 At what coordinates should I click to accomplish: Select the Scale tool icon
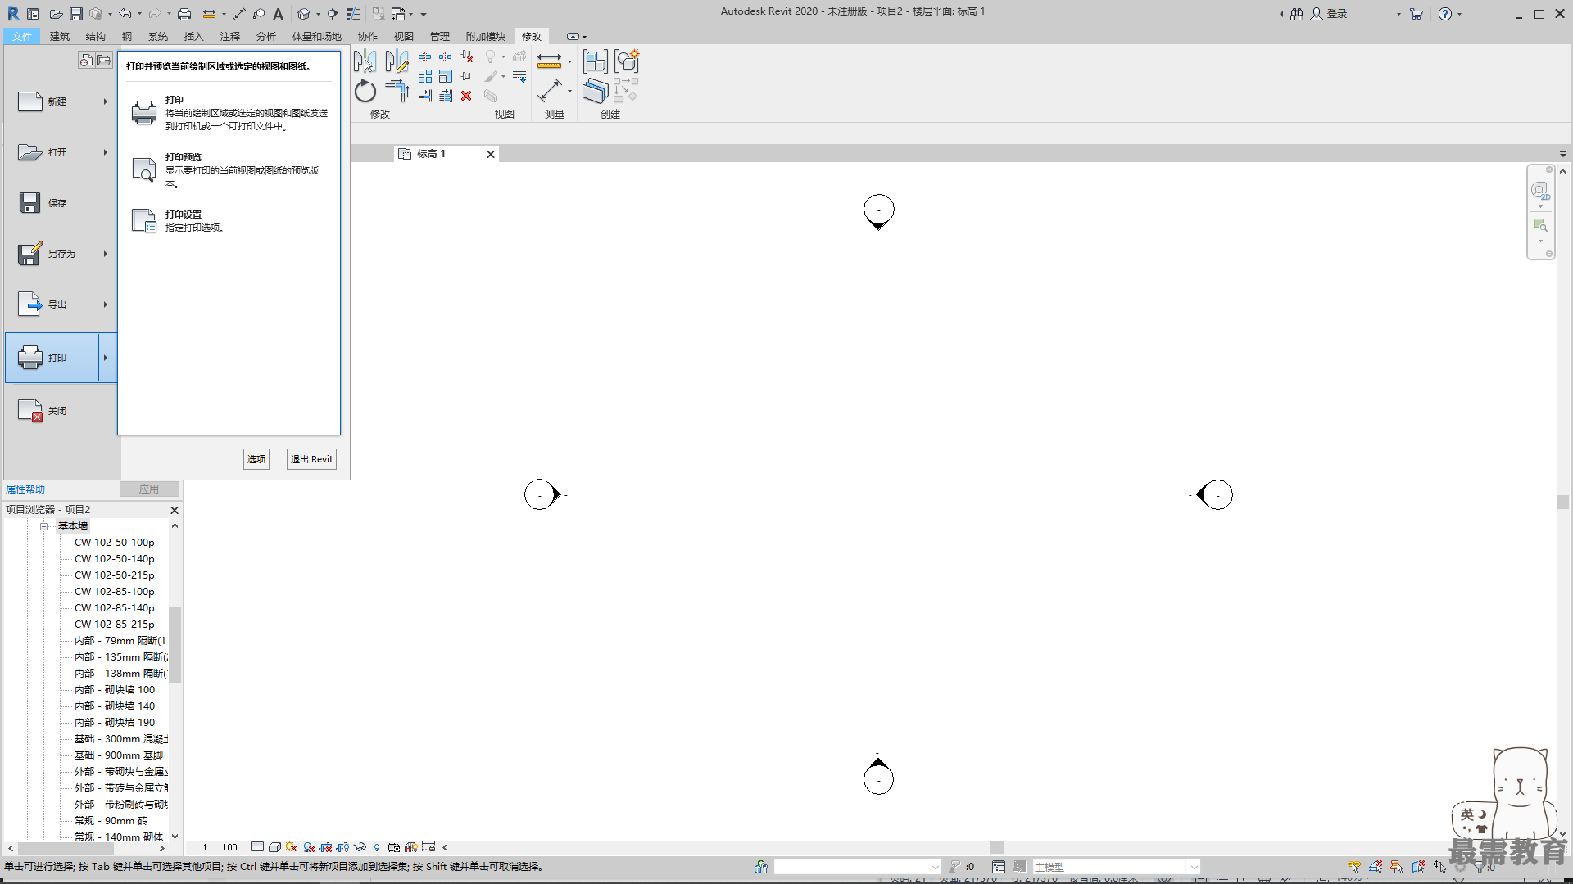[446, 76]
